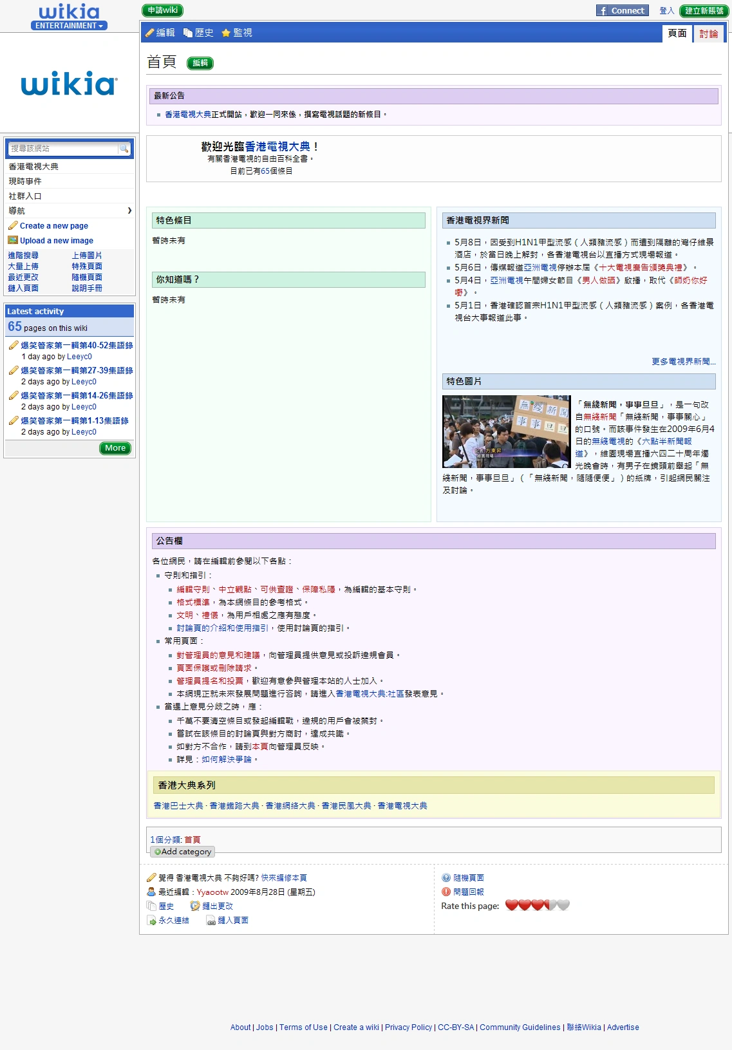Click the featured protest photo thumbnail
This screenshot has width=732, height=1050.
coord(507,431)
